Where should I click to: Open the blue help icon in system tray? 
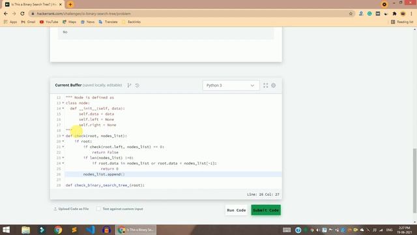click(298, 230)
